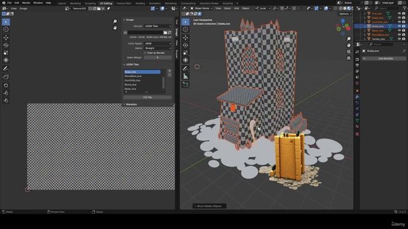Pick the Annotate tool in 3D viewport toolbar
This screenshot has width=408, height=229.
186,69
